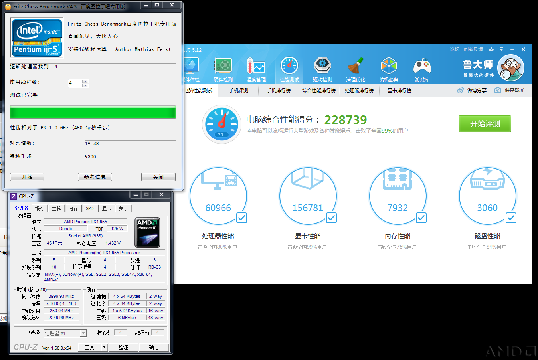Click 工具 button in CPU-Z

pyautogui.click(x=90, y=347)
